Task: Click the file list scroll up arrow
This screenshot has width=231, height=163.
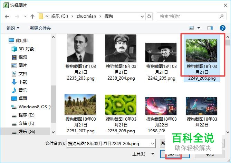Action: point(228,37)
